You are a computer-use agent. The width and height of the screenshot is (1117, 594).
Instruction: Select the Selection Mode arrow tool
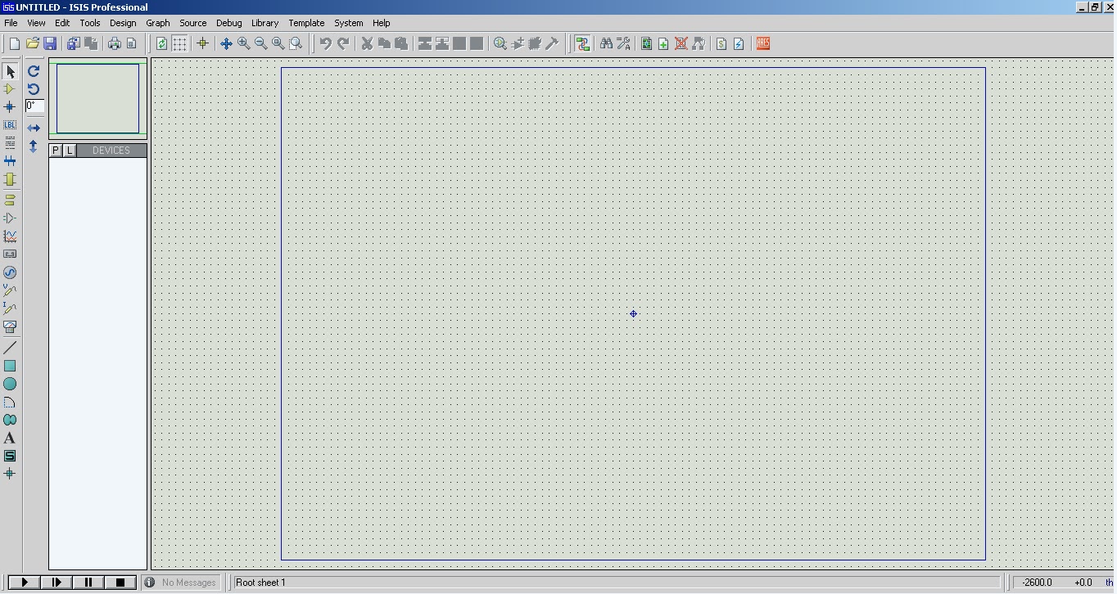point(10,71)
